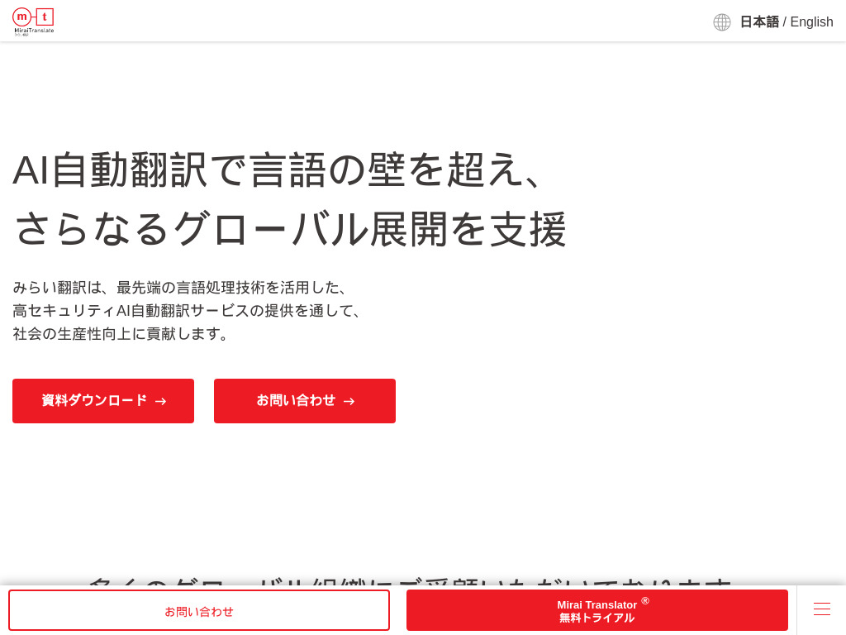This screenshot has width=846, height=635.
Task: Click the arrow icon inside 資料ダウンロード button
Action: pos(159,401)
